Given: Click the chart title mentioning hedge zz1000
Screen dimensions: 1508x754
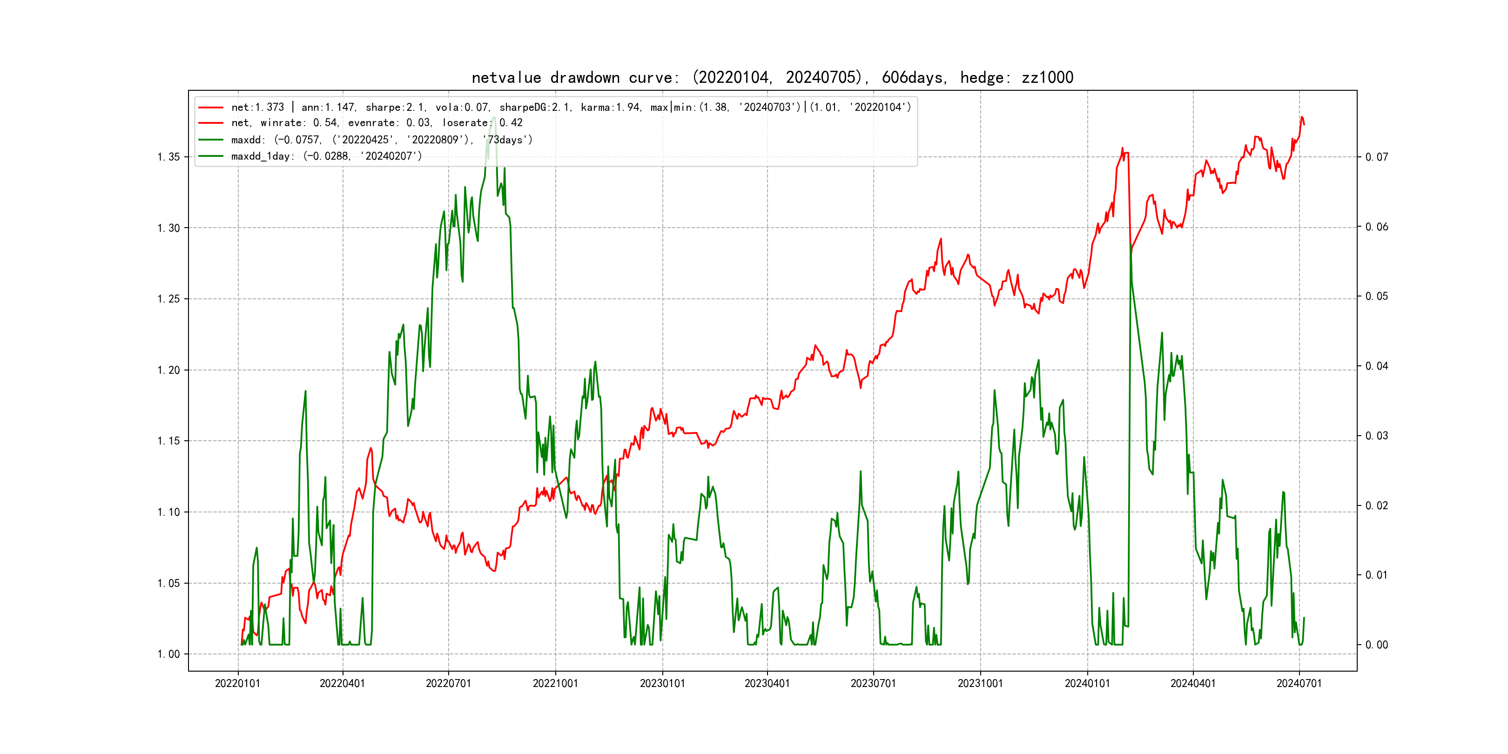Looking at the screenshot, I should tap(772, 77).
